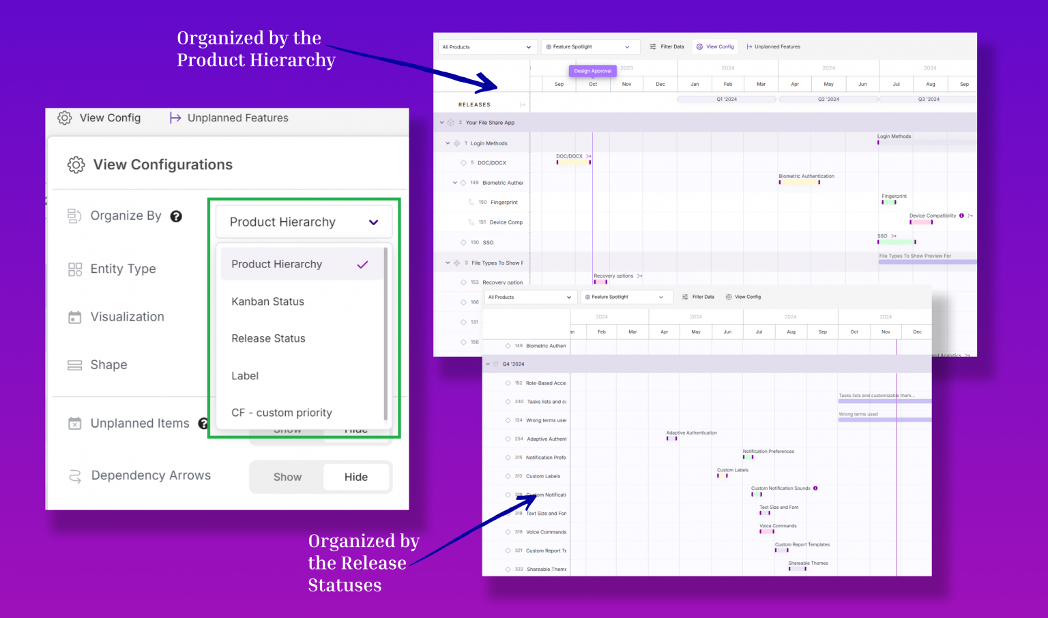Choose Release Status from the organize list
The width and height of the screenshot is (1048, 618).
coord(268,338)
